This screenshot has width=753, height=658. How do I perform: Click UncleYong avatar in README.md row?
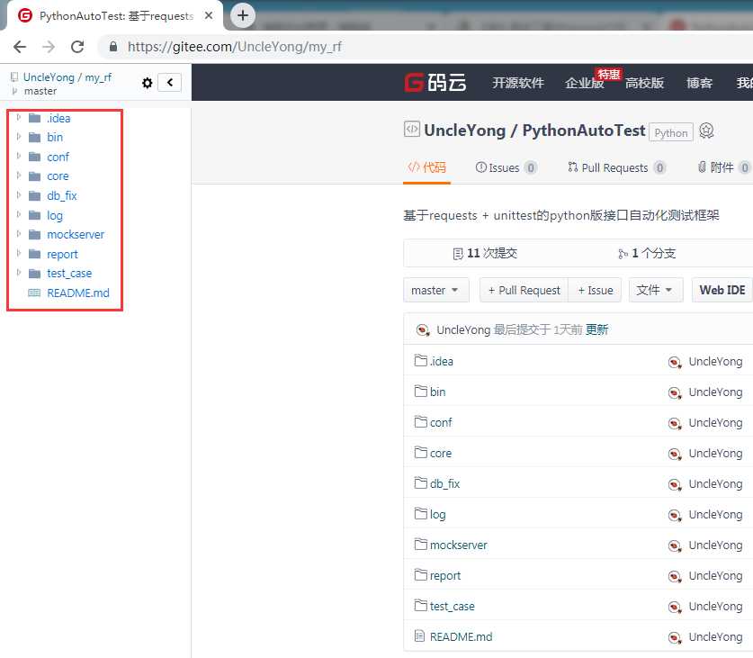point(675,638)
